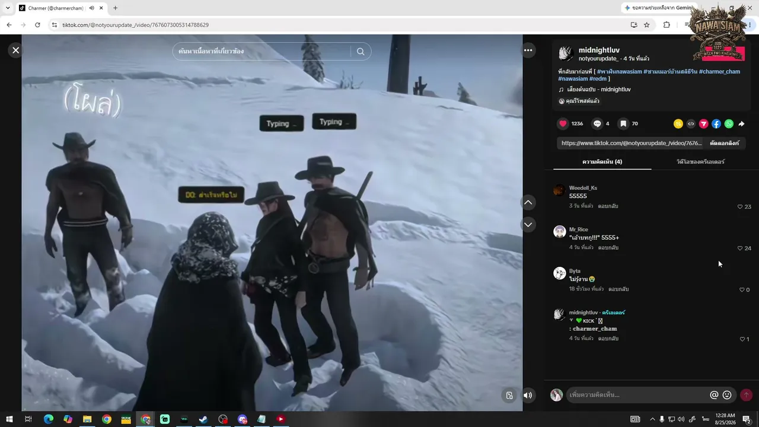The image size is (759, 427).
Task: Like the midnightluv creator comment heart
Action: [742, 339]
